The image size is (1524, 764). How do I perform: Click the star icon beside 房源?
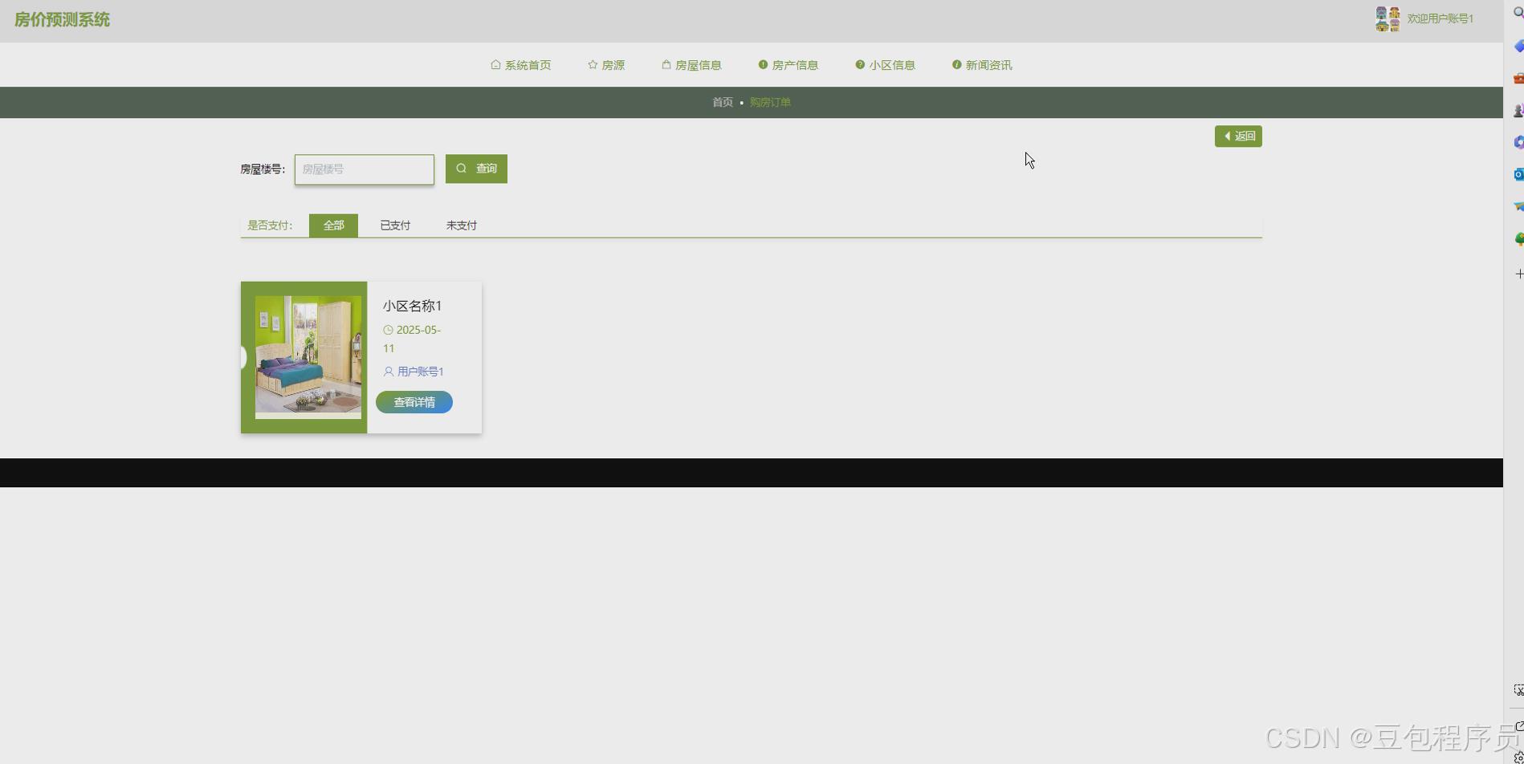[593, 65]
